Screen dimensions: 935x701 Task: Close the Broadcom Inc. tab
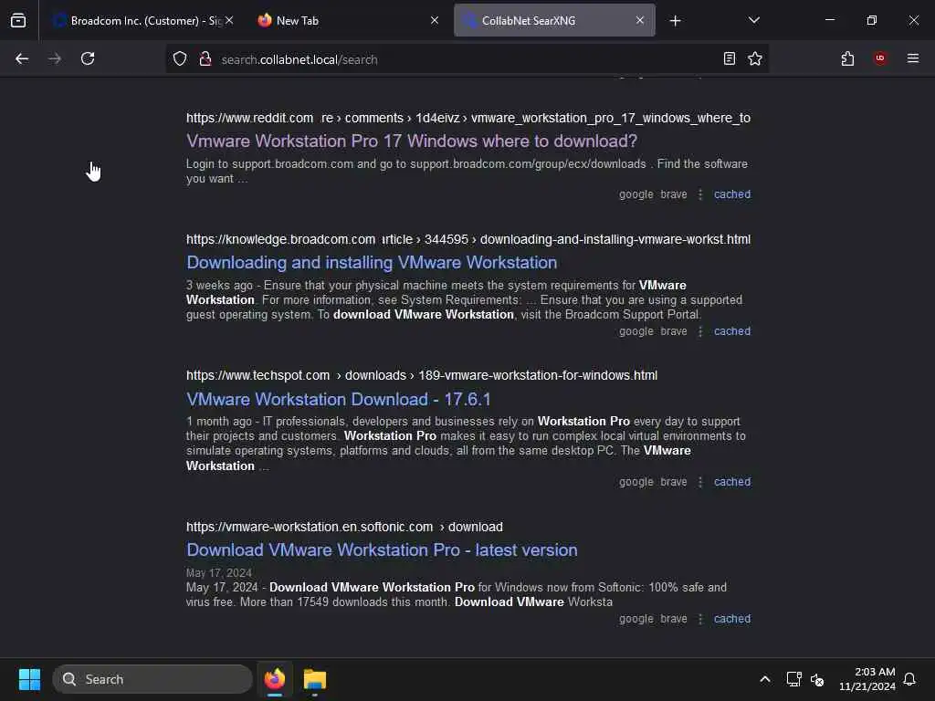pyautogui.click(x=229, y=20)
